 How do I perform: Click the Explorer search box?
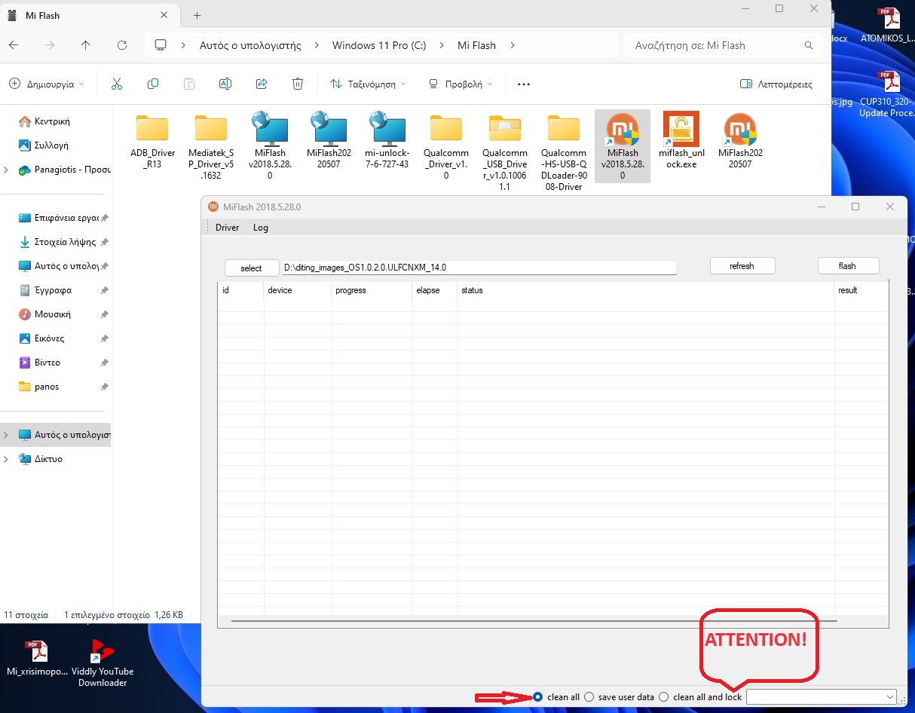point(722,45)
